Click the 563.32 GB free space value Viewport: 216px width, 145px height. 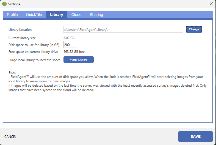pos(74,52)
